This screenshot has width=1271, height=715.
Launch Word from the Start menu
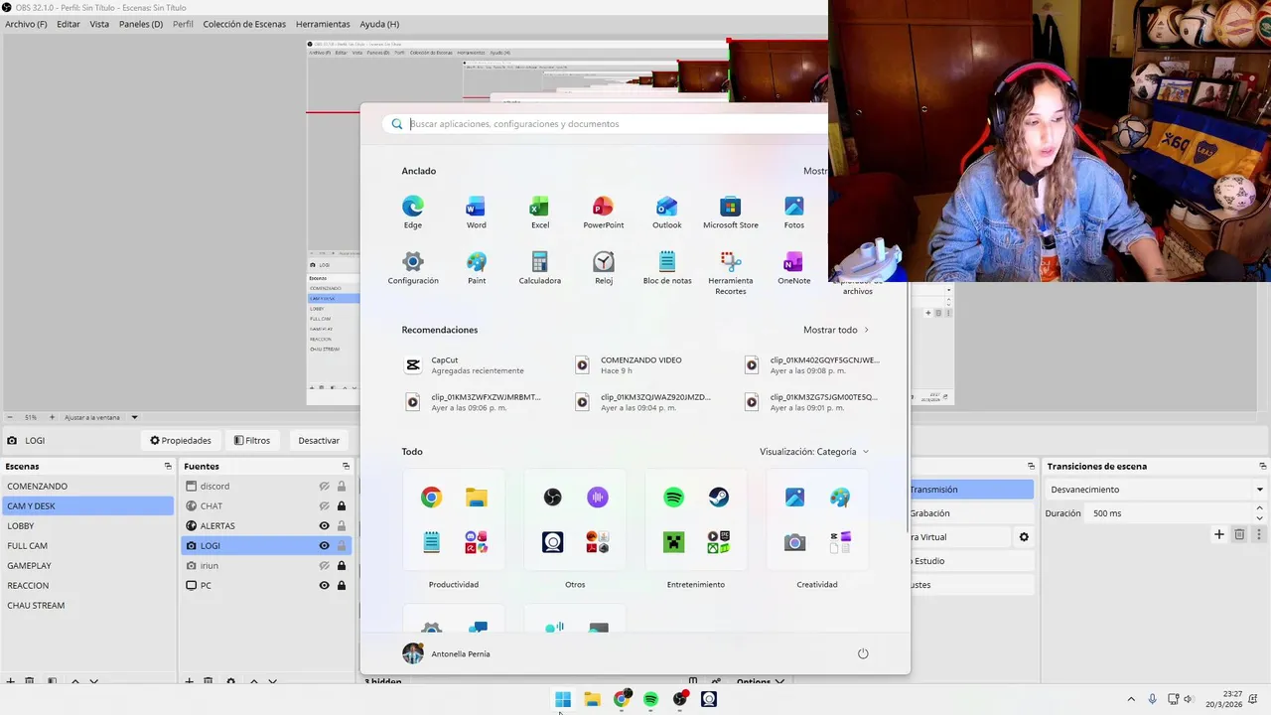pyautogui.click(x=477, y=213)
